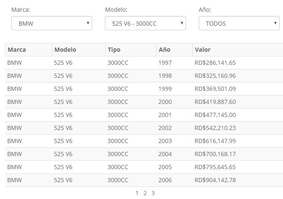Click the Valor column header
283x199 pixels.
click(x=203, y=50)
